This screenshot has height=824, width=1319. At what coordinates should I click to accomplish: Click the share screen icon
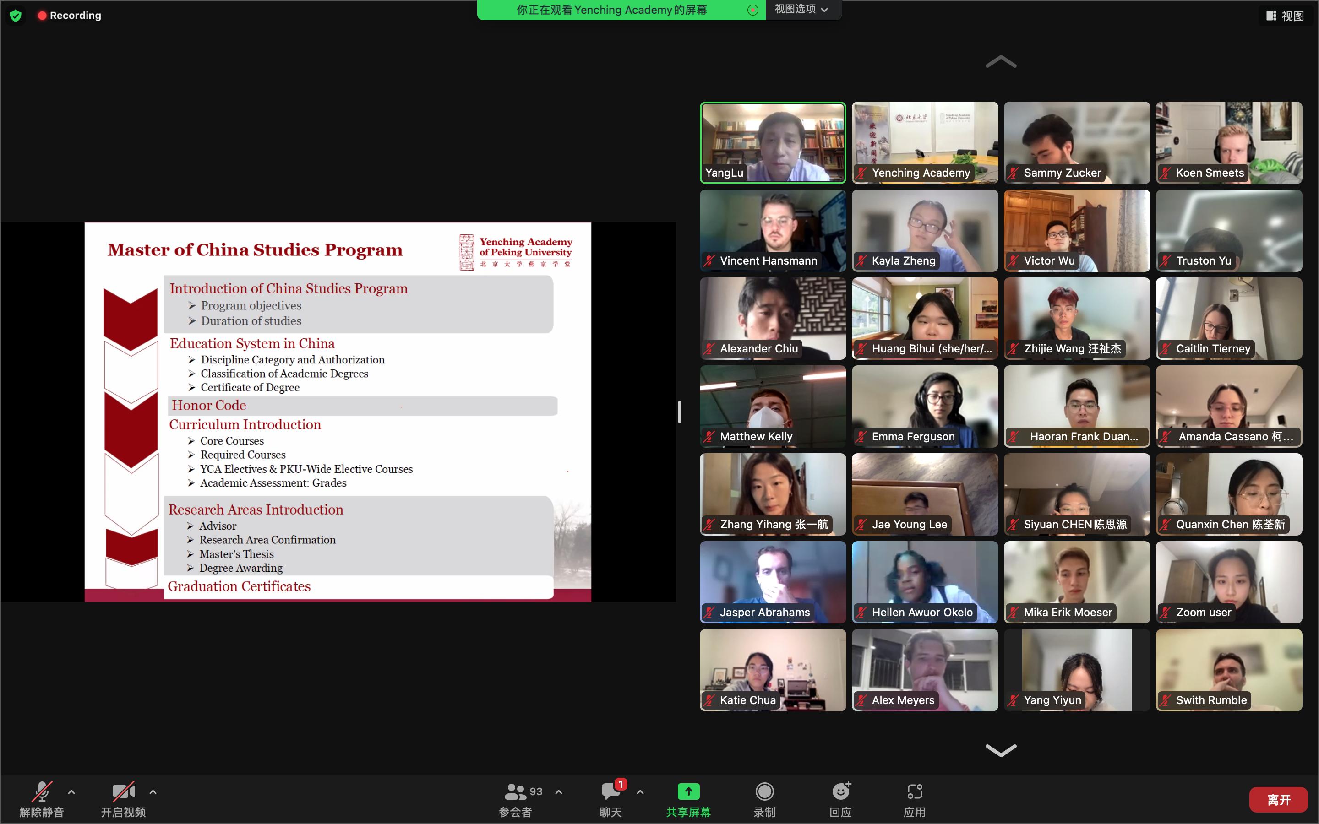pos(688,791)
